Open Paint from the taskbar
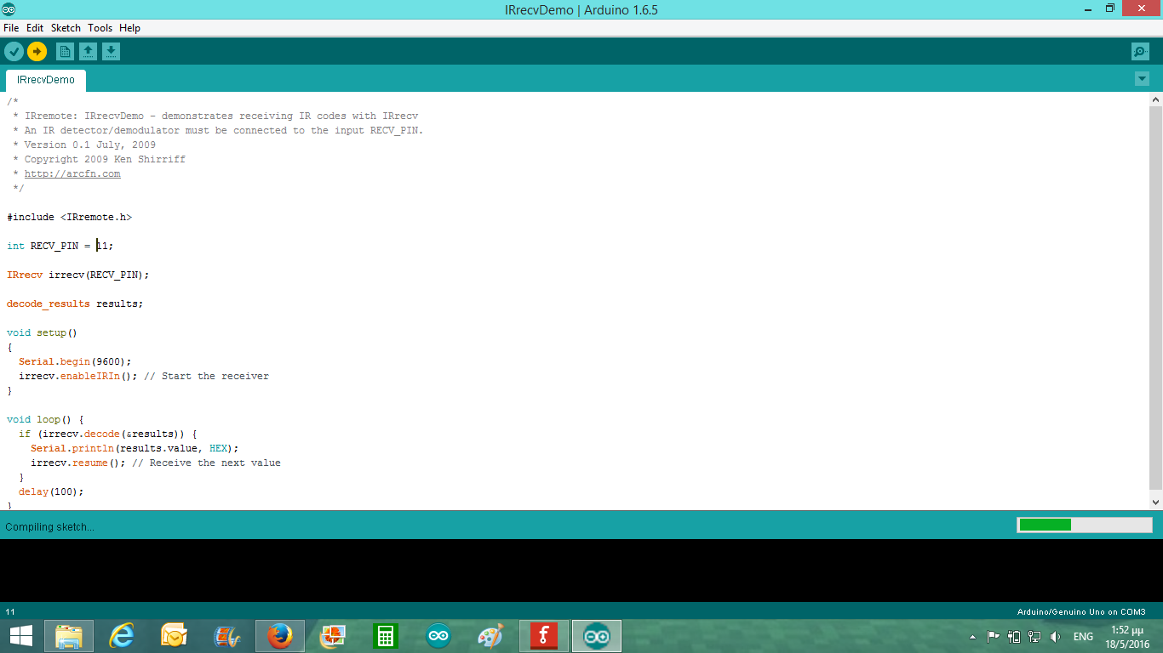 point(491,636)
